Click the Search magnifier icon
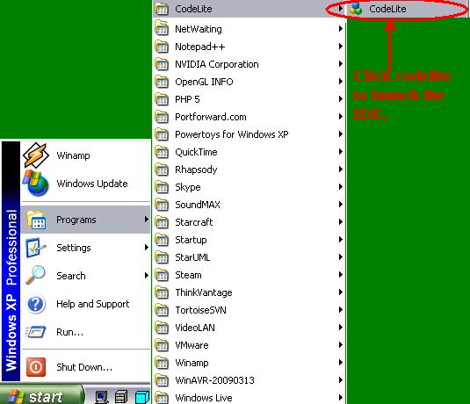Screen dimensions: 470x404 point(35,276)
